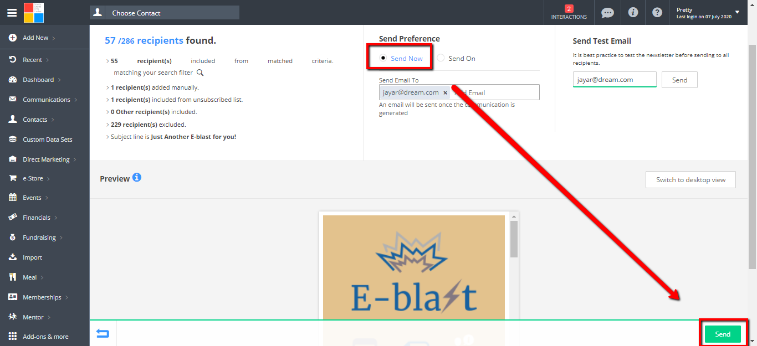This screenshot has height=346, width=757.
Task: Open the help question mark icon
Action: click(657, 13)
